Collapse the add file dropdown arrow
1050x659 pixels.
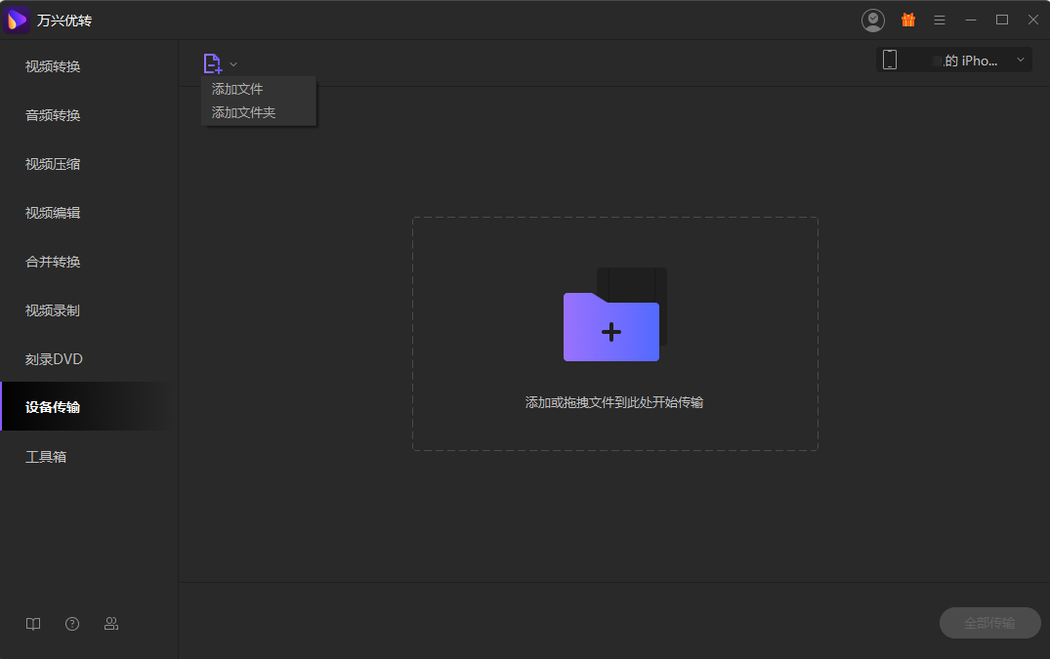pyautogui.click(x=233, y=64)
